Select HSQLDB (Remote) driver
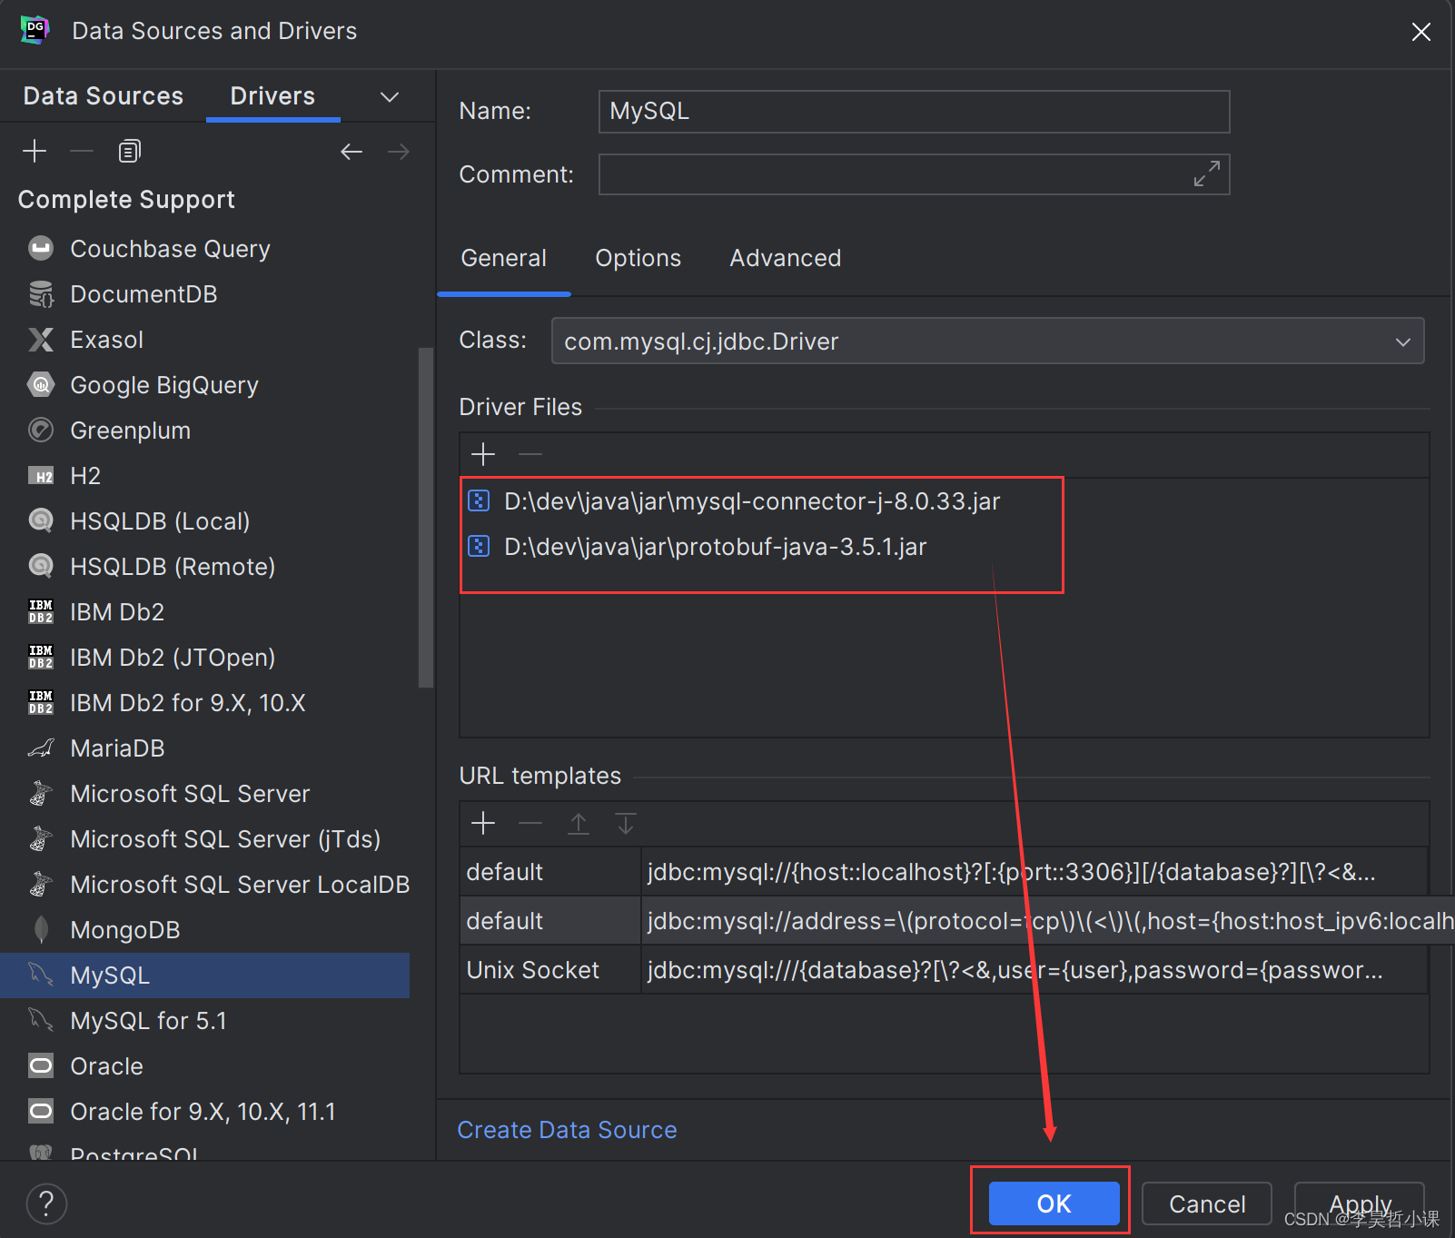 204,566
